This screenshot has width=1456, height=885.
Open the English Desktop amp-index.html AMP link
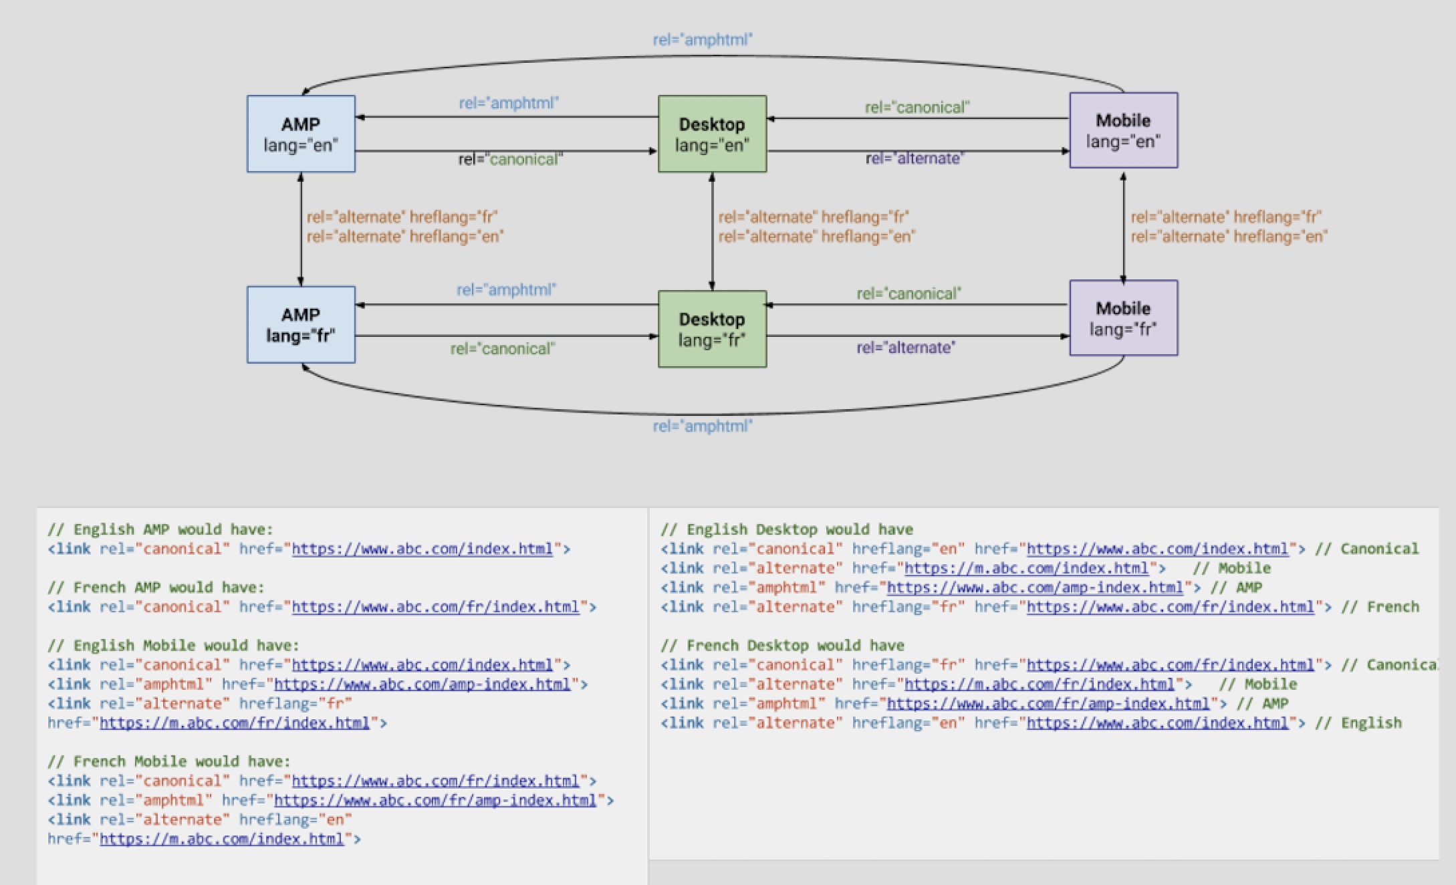pyautogui.click(x=1035, y=588)
